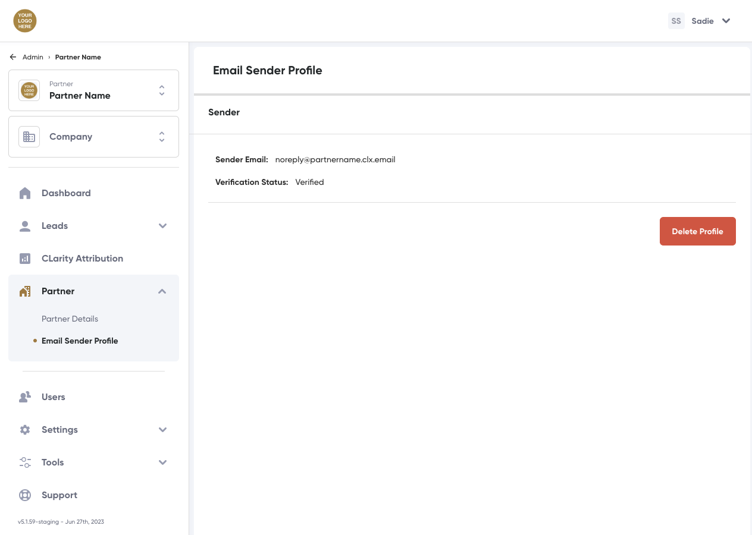Click the Support lifebuoy icon
The image size is (752, 535).
(x=25, y=495)
